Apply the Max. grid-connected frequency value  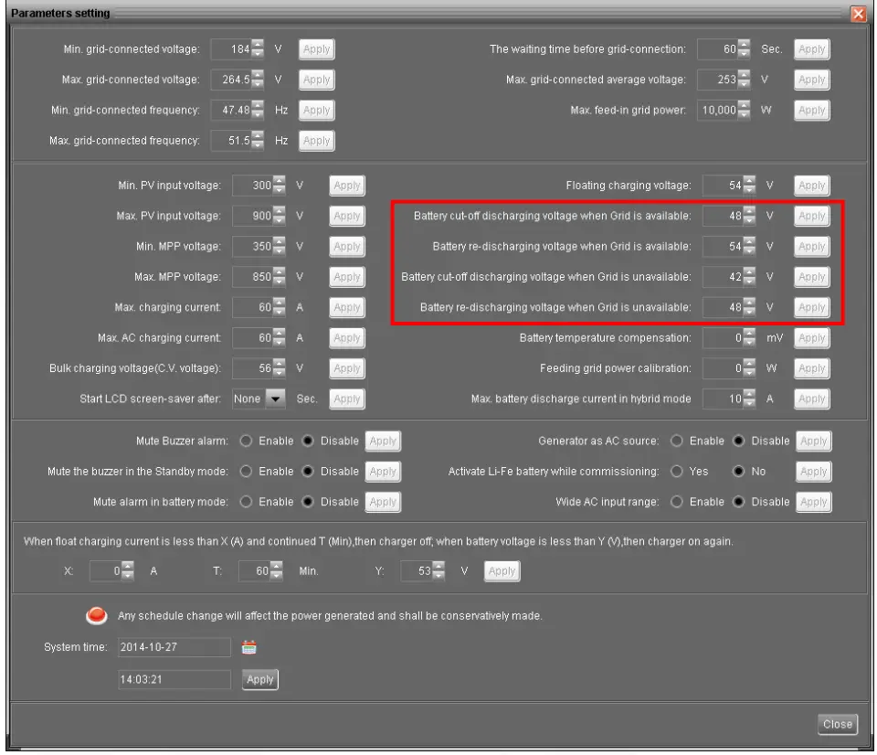(317, 141)
